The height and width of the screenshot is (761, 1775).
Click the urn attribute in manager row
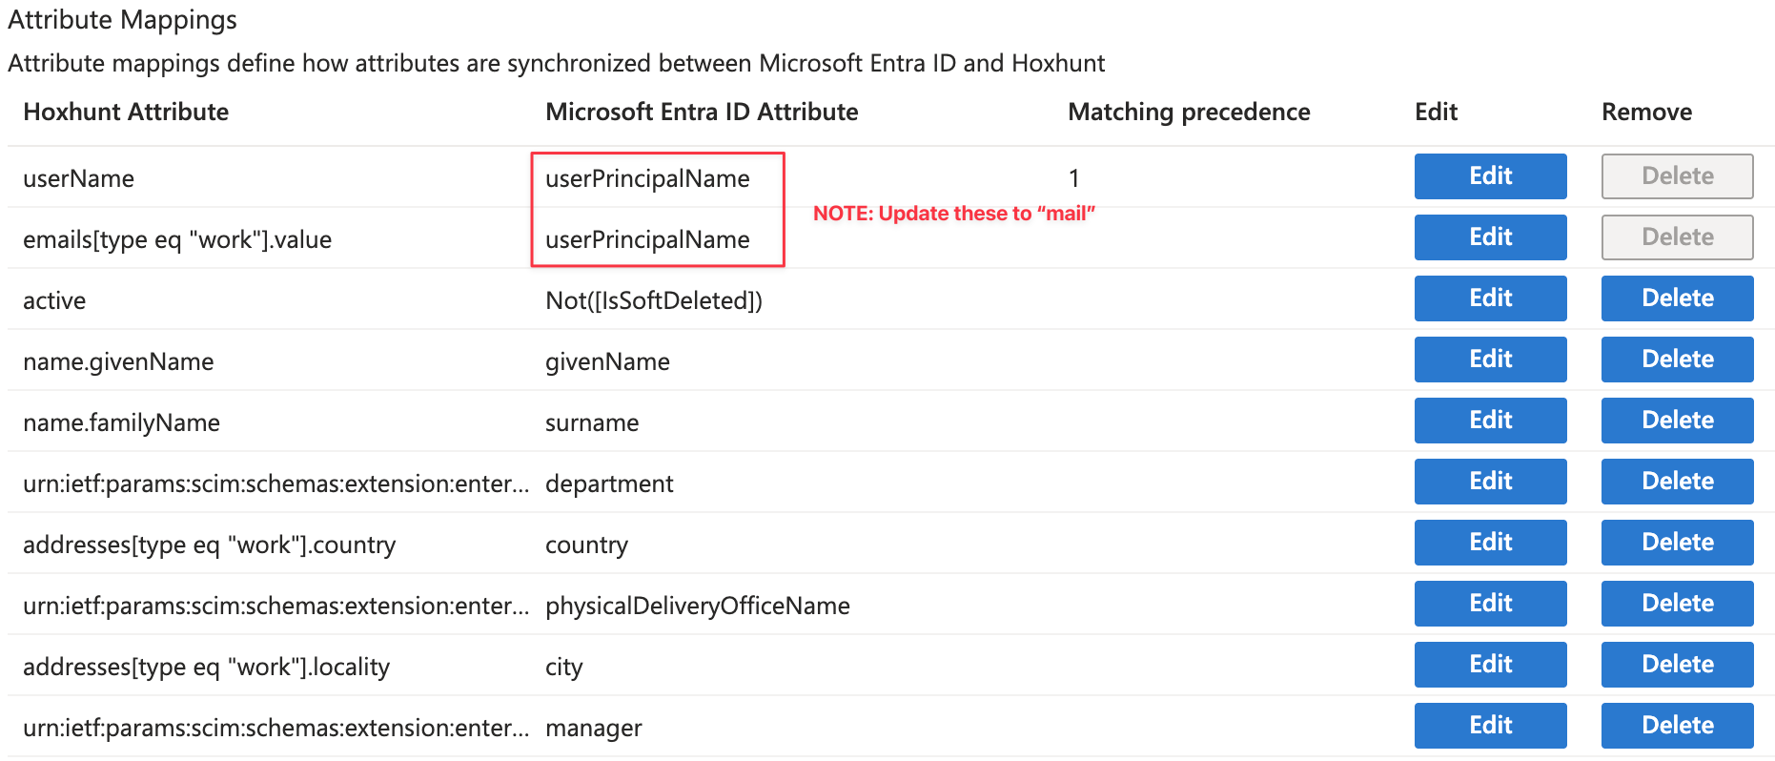[x=275, y=728]
